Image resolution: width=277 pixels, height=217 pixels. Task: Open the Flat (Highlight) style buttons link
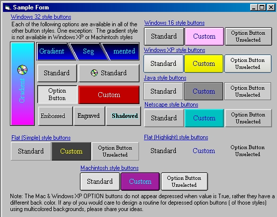point(176,137)
